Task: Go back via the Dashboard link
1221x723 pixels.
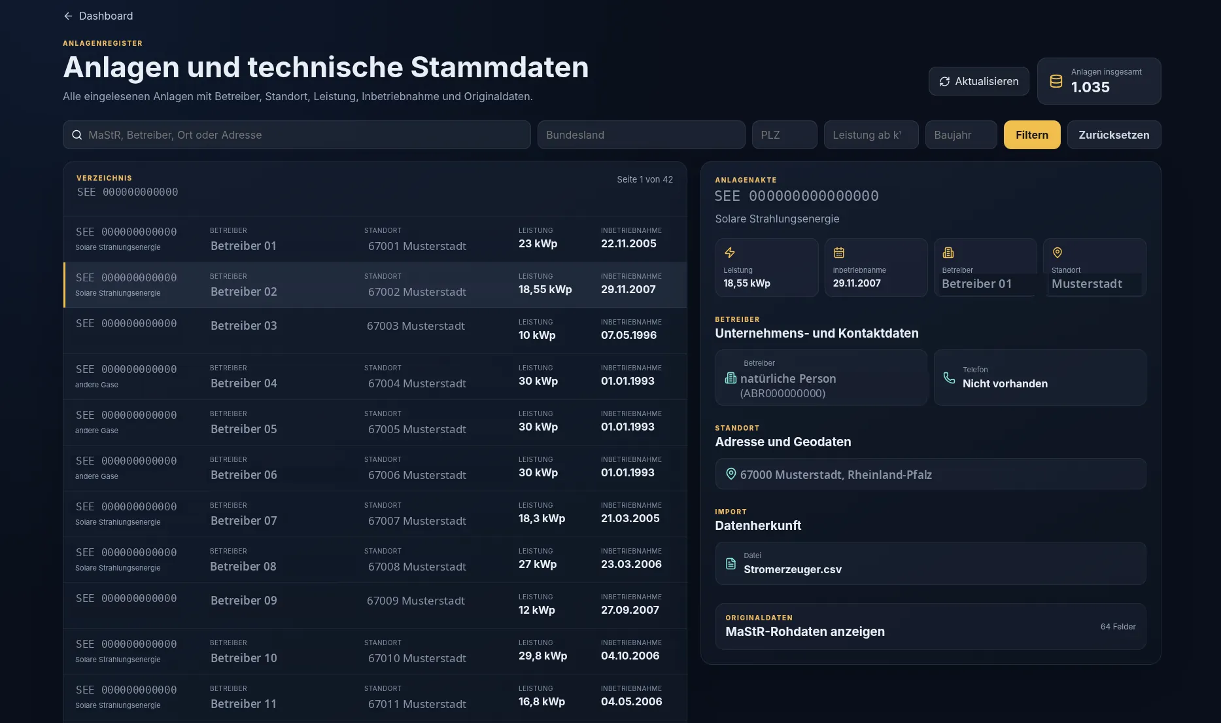Action: point(98,16)
